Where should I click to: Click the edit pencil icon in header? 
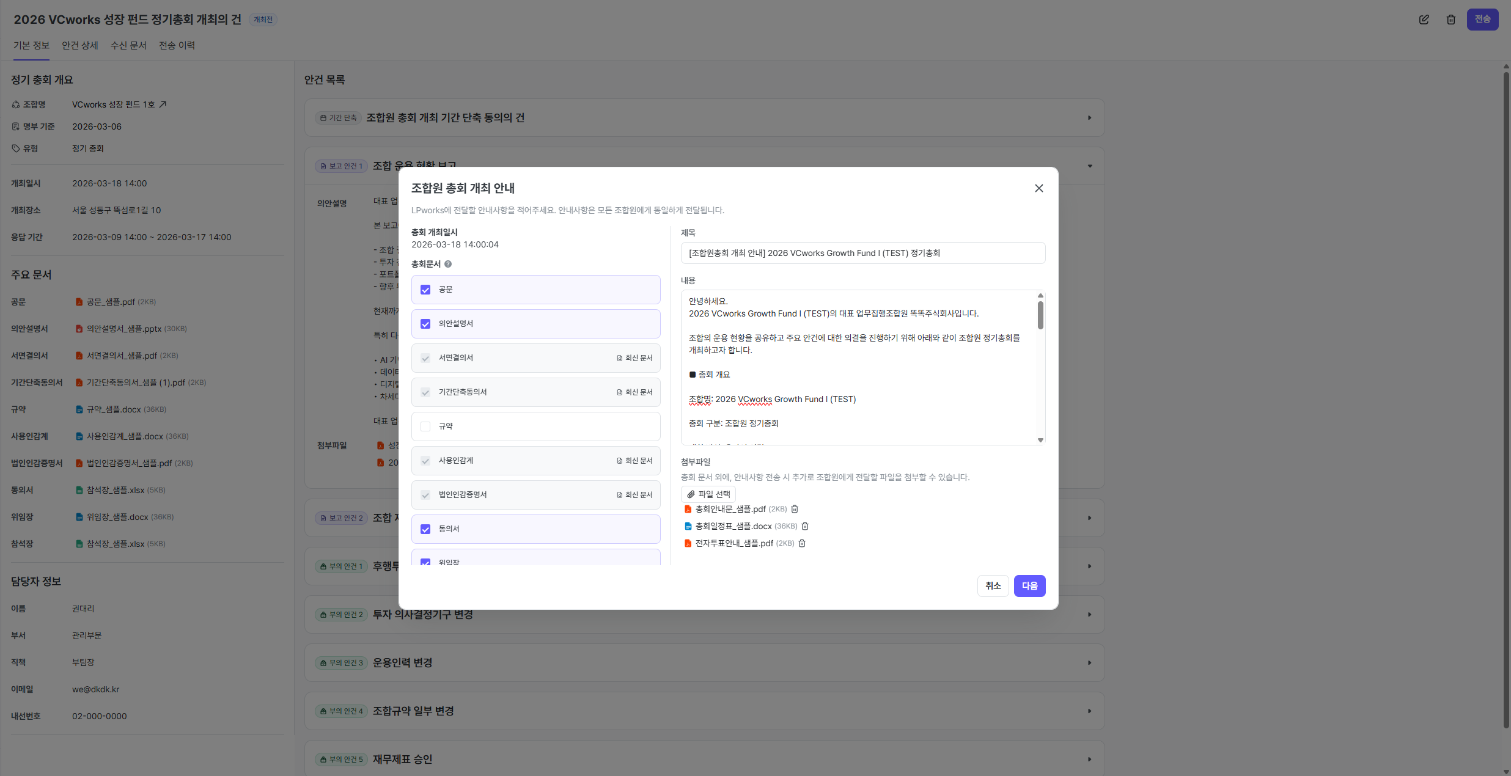tap(1424, 20)
